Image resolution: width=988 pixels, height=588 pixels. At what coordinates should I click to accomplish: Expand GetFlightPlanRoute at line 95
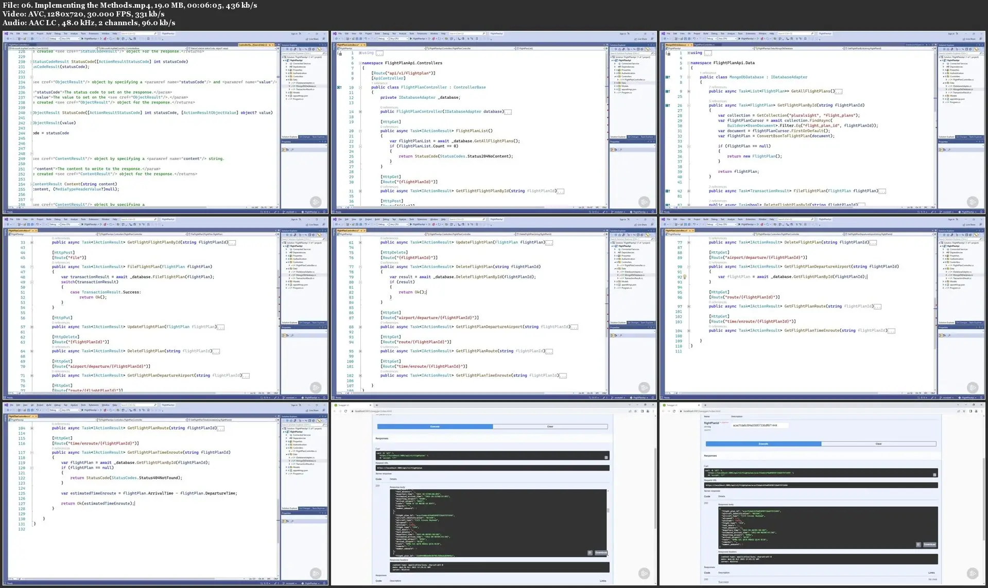360,351
